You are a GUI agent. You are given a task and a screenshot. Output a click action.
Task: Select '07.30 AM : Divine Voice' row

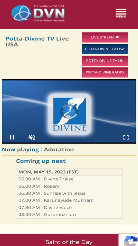coord(69,208)
